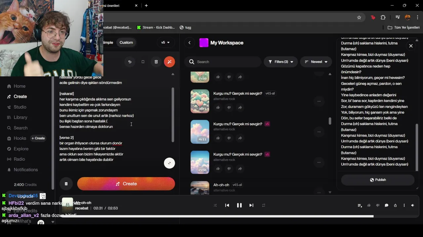
Task: Like the song with 2:59 duration
Action: tap(218, 77)
